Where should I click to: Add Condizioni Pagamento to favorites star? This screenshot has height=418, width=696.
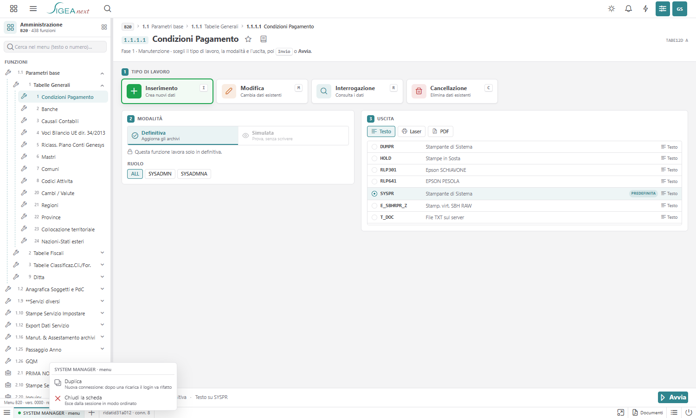(x=248, y=39)
